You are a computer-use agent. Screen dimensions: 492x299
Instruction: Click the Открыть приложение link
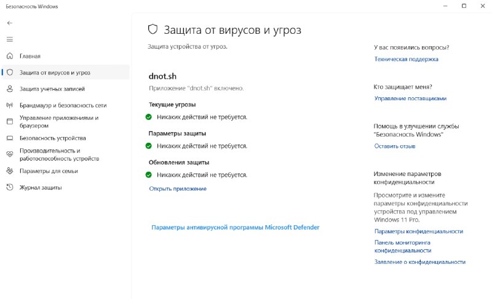click(178, 188)
